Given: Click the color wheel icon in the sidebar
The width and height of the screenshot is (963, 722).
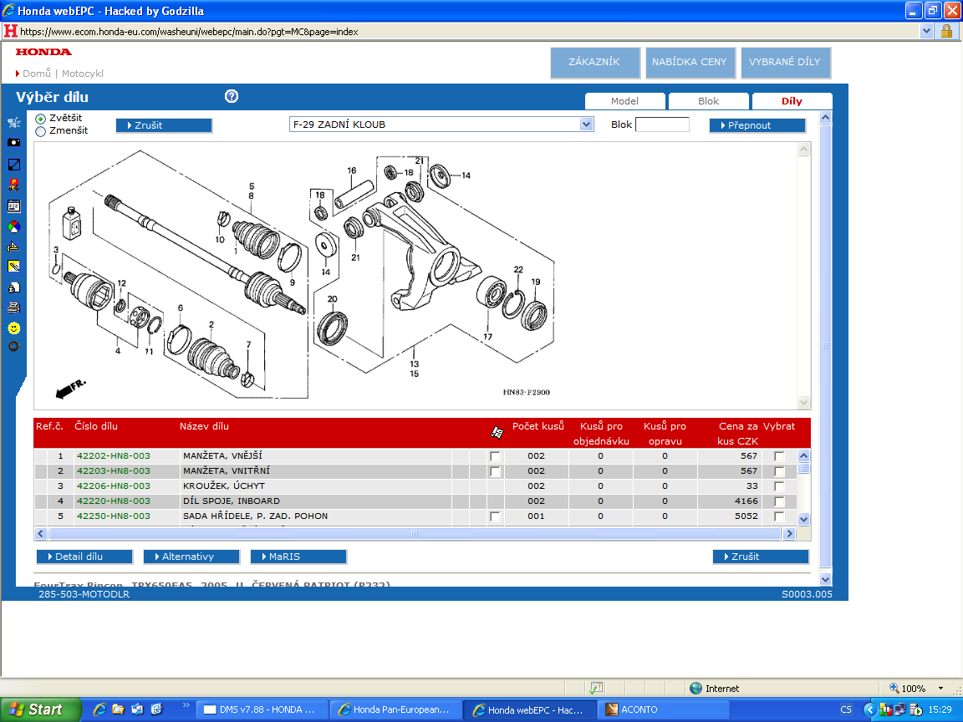Looking at the screenshot, I should point(13,227).
